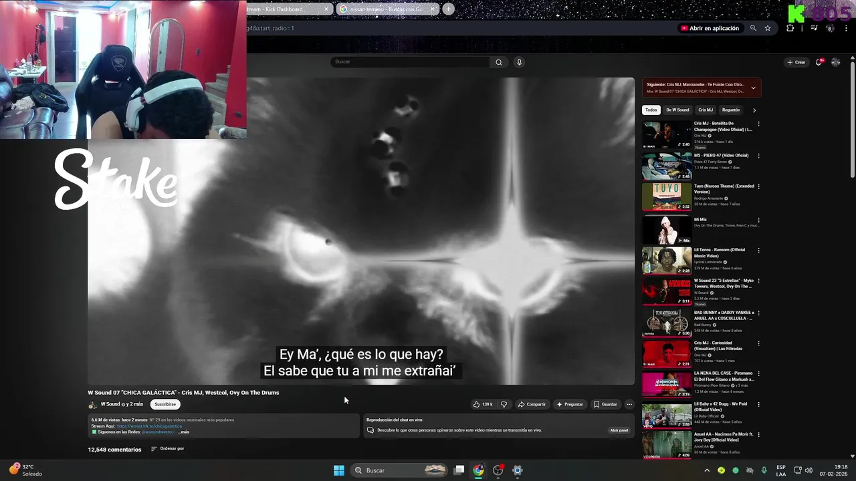Image resolution: width=856 pixels, height=481 pixels.
Task: Open Lil Tecca Ransom thumbnail
Action: point(667,261)
